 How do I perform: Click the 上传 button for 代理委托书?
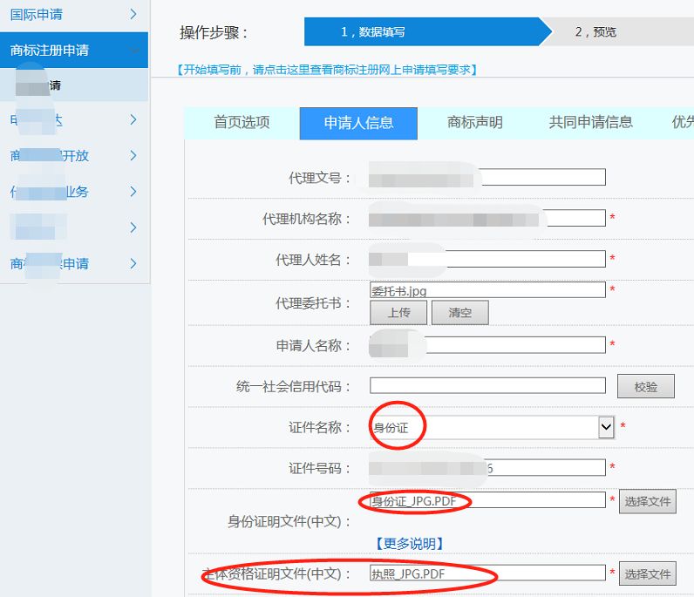[x=399, y=313]
